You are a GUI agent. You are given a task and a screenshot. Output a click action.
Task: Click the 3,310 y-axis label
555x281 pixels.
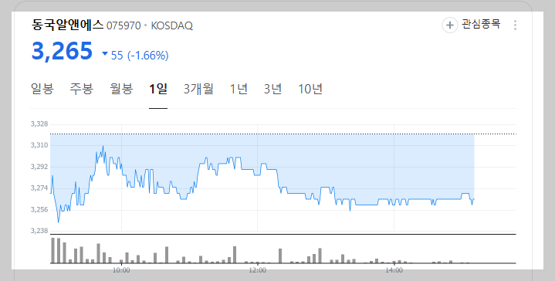(39, 145)
